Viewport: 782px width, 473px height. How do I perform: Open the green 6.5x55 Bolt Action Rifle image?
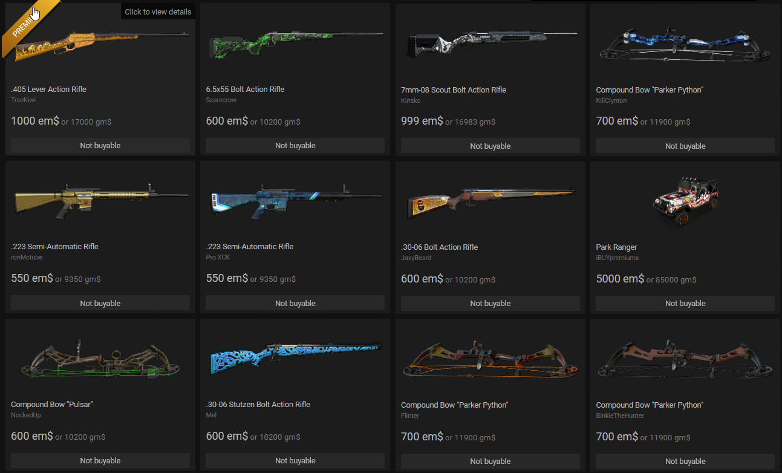point(295,43)
